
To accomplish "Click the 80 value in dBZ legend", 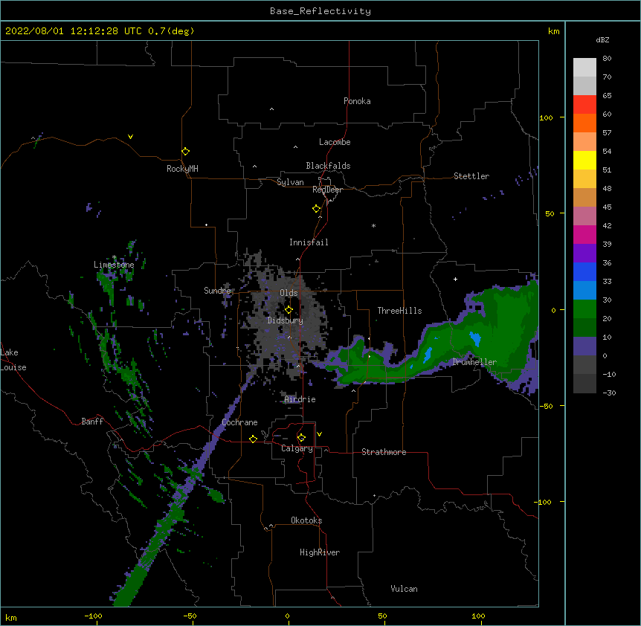I will (x=607, y=59).
